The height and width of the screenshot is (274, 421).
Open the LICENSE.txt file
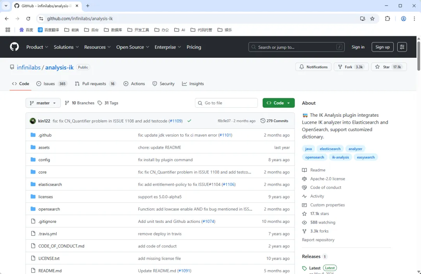(x=49, y=258)
